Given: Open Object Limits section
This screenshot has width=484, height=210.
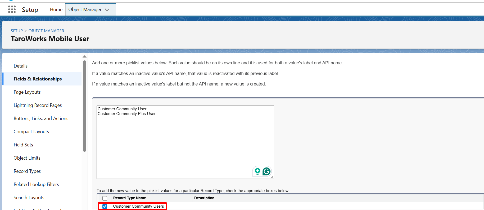Looking at the screenshot, I should (x=27, y=158).
